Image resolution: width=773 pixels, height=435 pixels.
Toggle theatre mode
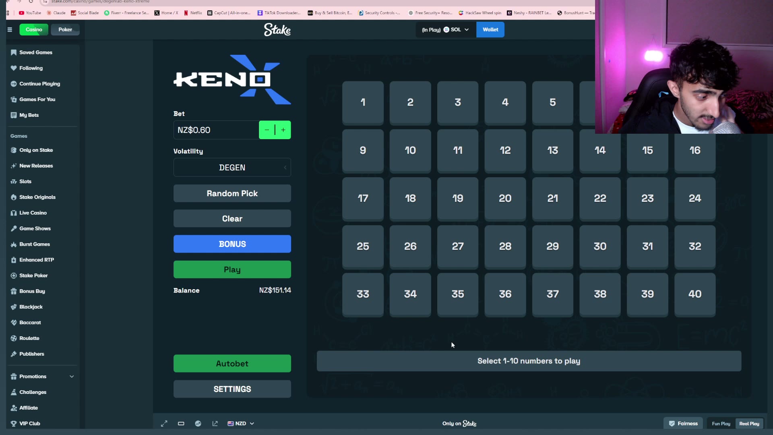point(181,424)
